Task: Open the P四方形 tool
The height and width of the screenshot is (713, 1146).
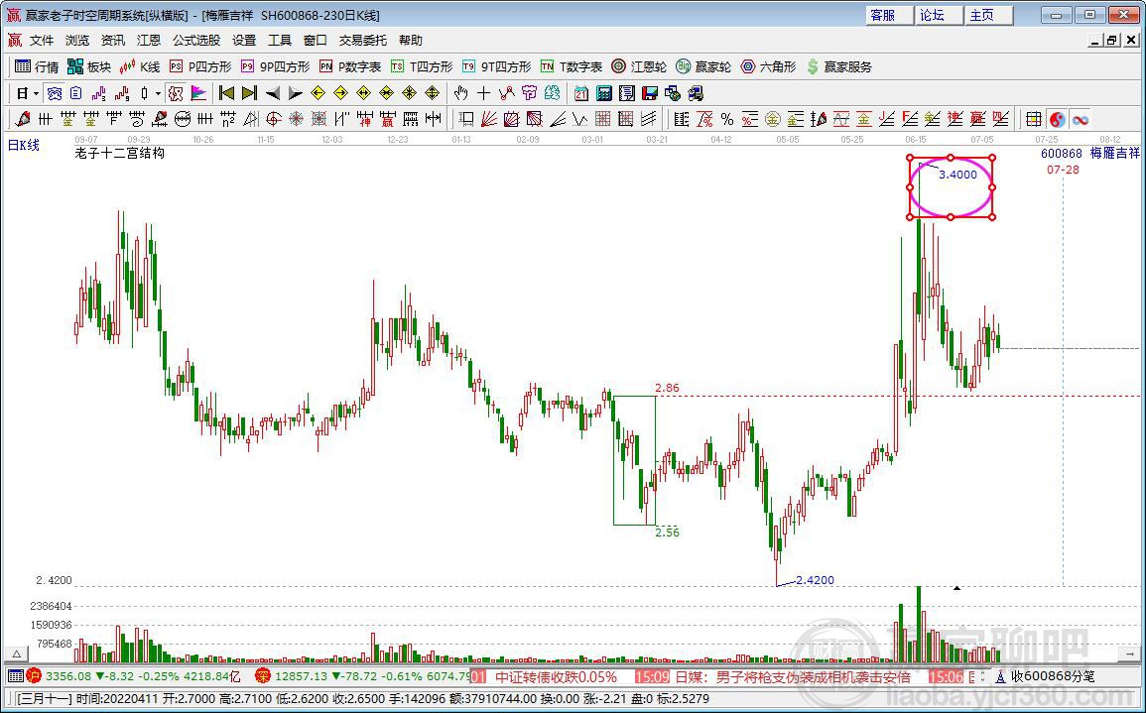Action: coord(200,66)
